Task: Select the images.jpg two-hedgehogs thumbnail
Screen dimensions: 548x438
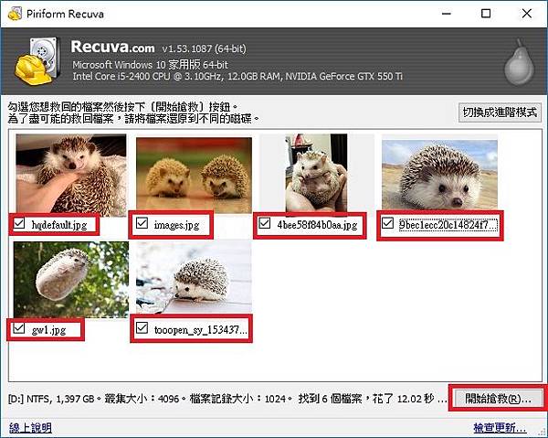Action: [194, 175]
